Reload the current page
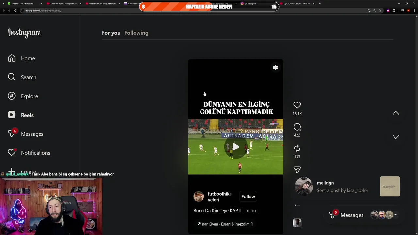The image size is (418, 235). [x=15, y=10]
